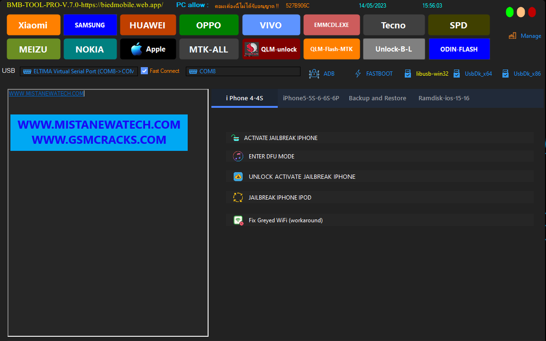Run JAILBREAK IPHONE IPOD
Screen dimensions: 546x341
[x=380, y=197]
